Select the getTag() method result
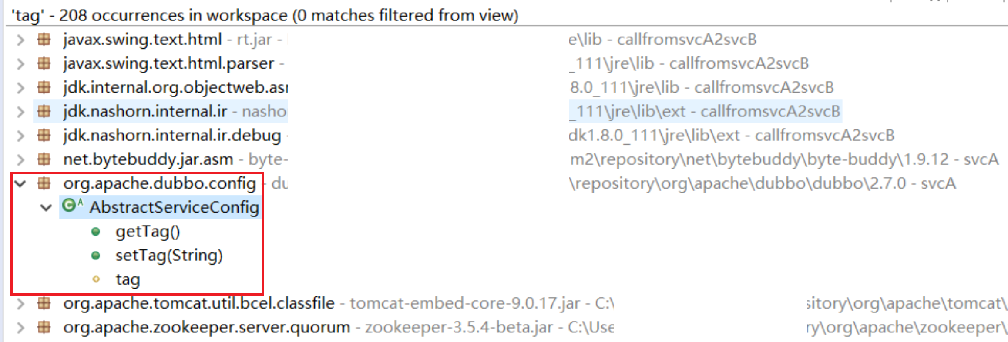This screenshot has height=342, width=1008. [x=148, y=232]
